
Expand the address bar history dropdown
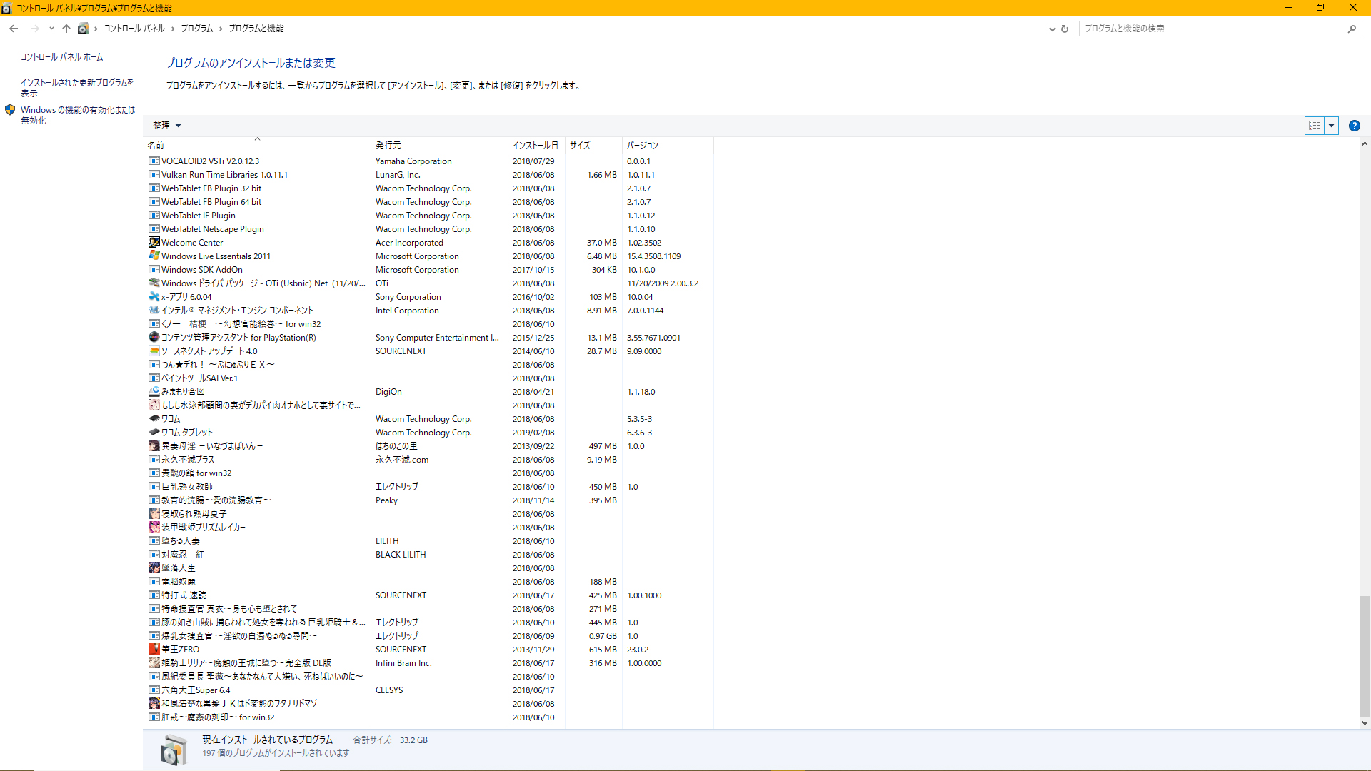[1052, 29]
